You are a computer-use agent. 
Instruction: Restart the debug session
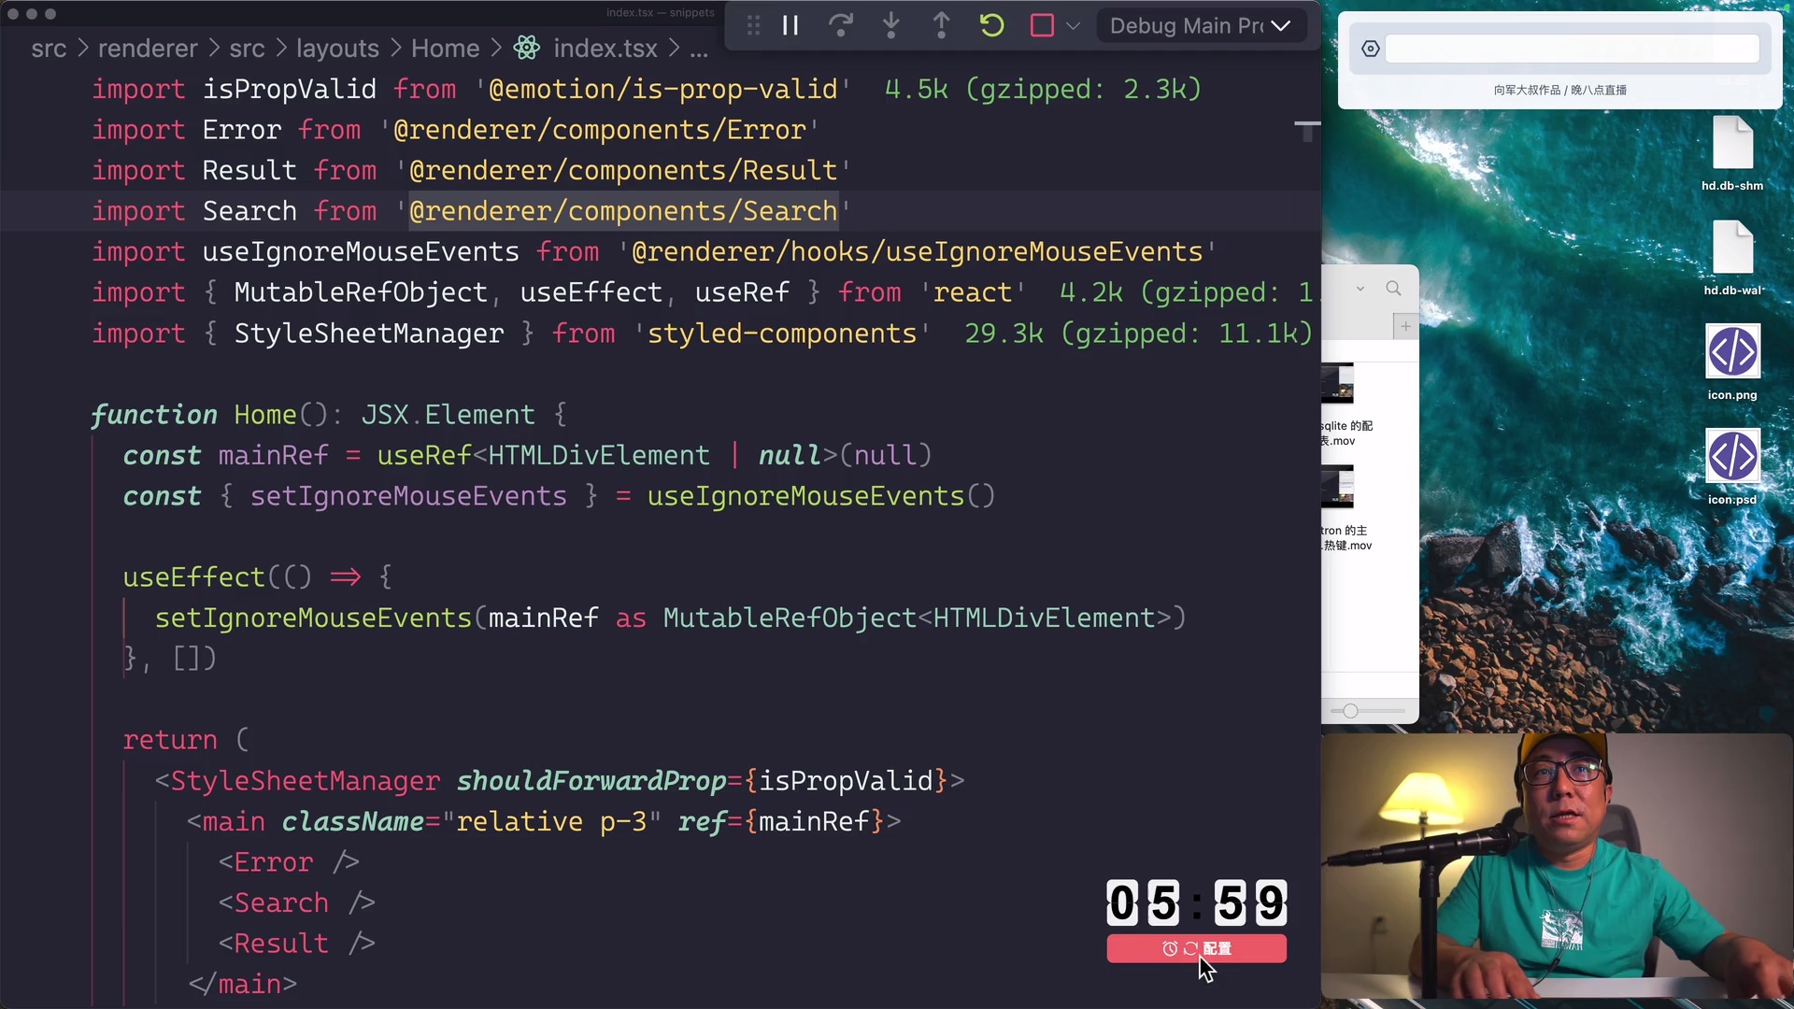(991, 25)
